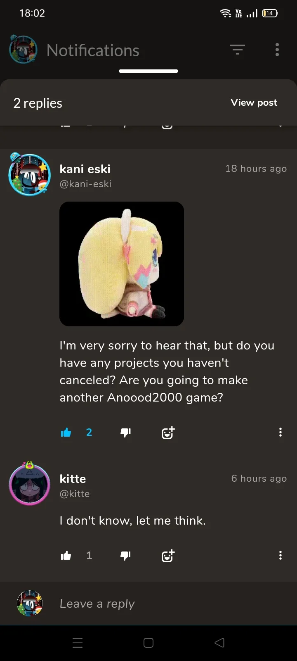297x661 pixels.
Task: Tap Android back navigation button
Action: (x=219, y=643)
